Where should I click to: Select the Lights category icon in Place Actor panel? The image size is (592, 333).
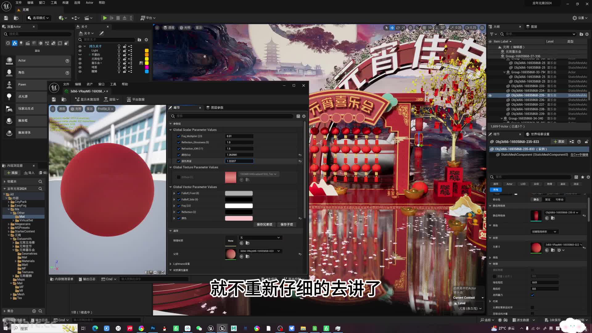[21, 43]
